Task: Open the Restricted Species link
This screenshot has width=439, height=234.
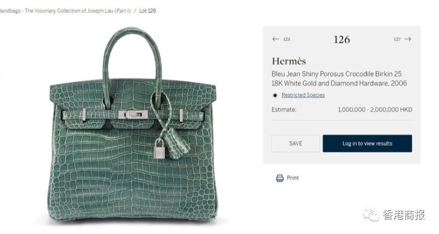Action: point(303,95)
